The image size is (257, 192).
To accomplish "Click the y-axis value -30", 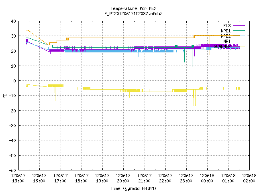I will [x=12, y=126].
